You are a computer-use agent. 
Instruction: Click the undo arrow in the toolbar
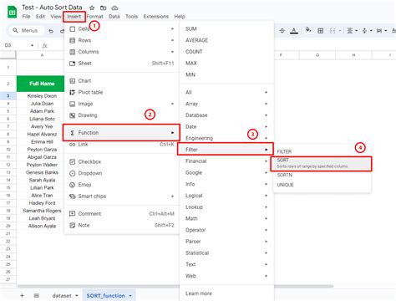pos(51,31)
